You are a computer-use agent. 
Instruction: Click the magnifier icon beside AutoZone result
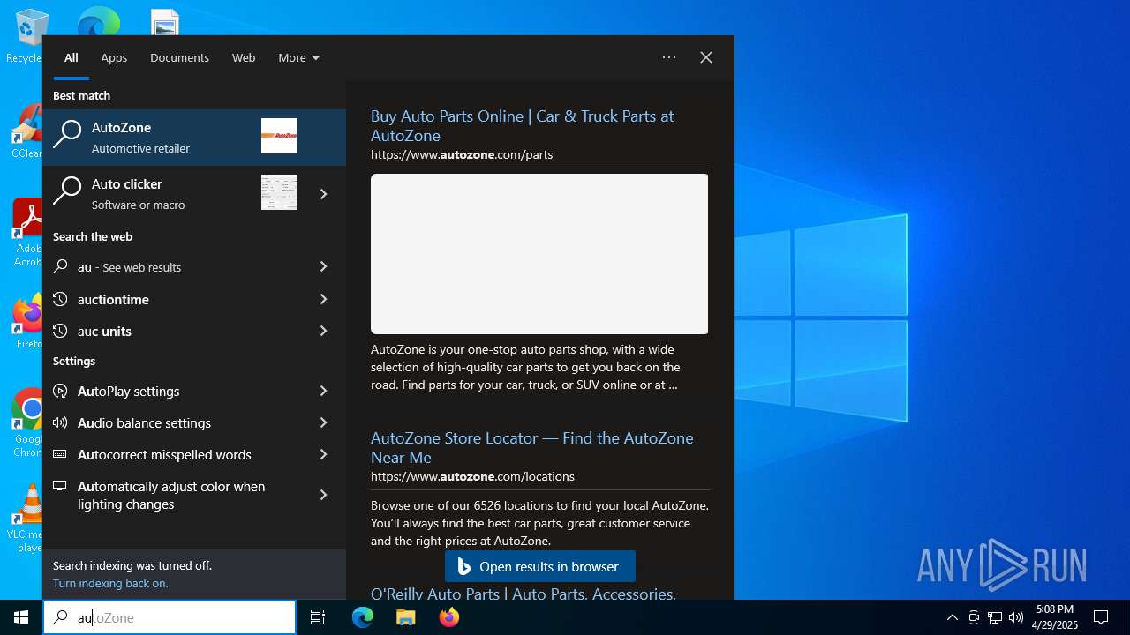[x=67, y=136]
